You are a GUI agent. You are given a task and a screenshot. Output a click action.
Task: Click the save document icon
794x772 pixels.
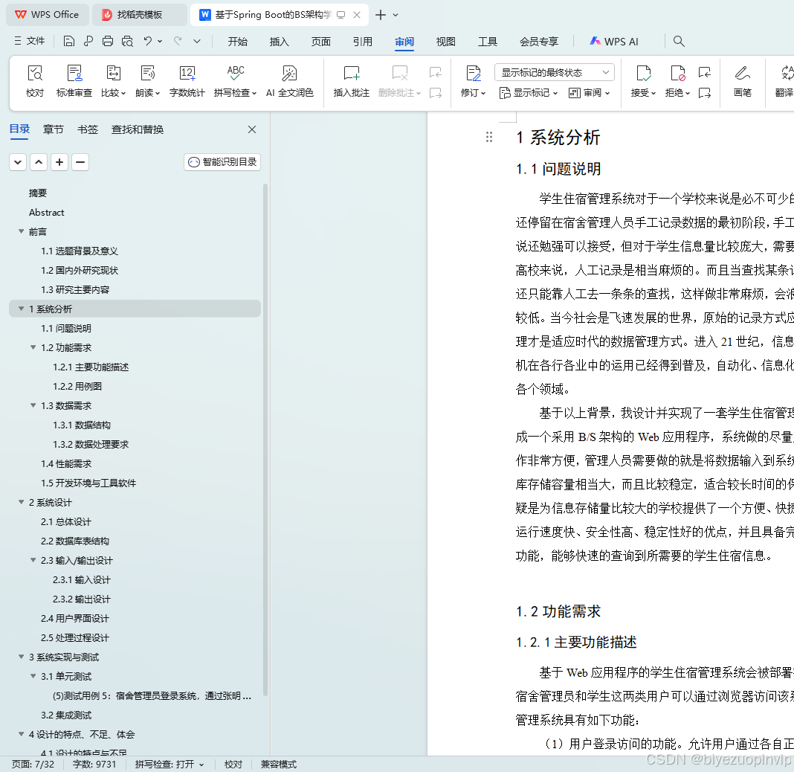click(x=69, y=42)
